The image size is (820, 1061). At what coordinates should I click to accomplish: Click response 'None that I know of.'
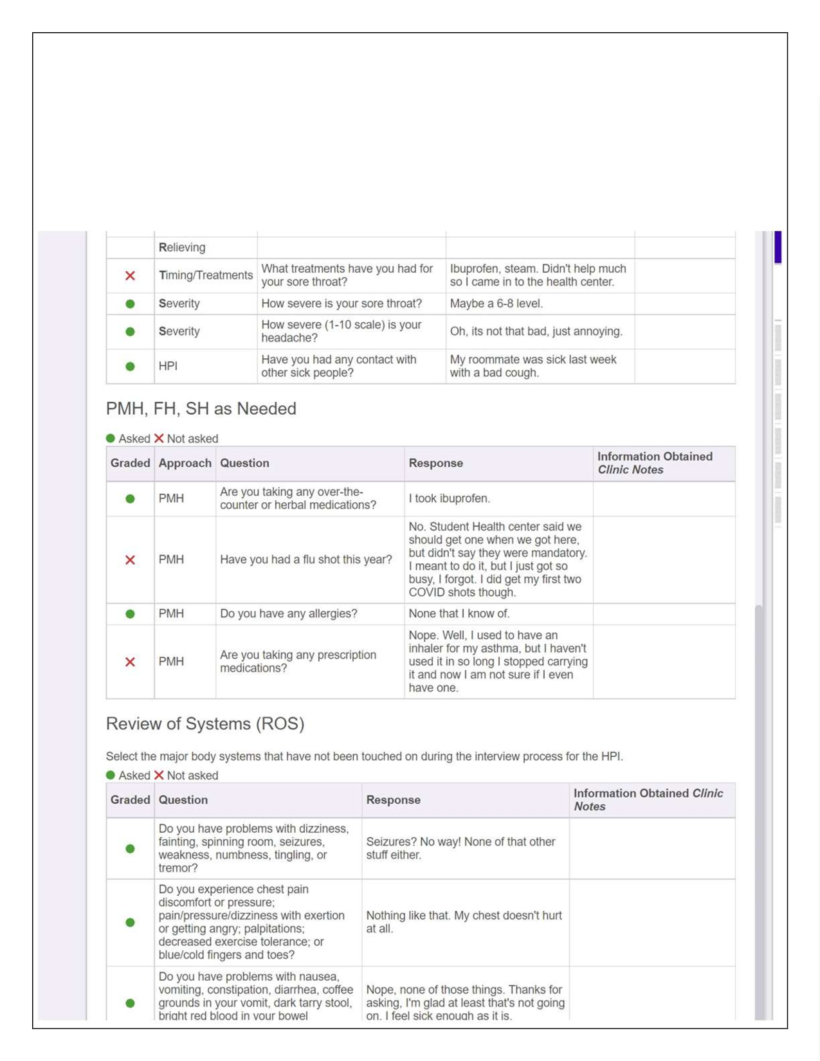459,613
